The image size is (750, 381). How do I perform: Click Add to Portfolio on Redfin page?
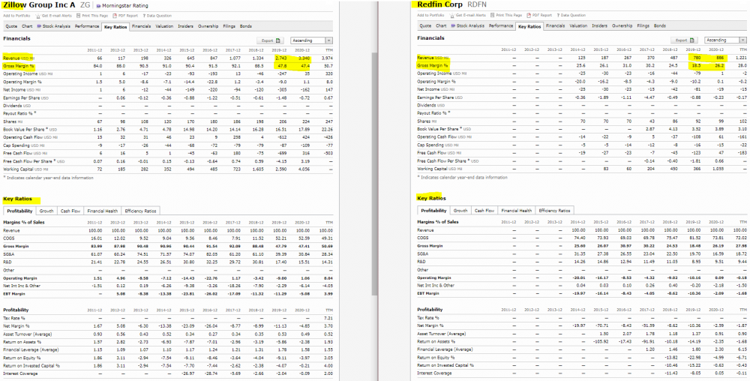(x=430, y=15)
